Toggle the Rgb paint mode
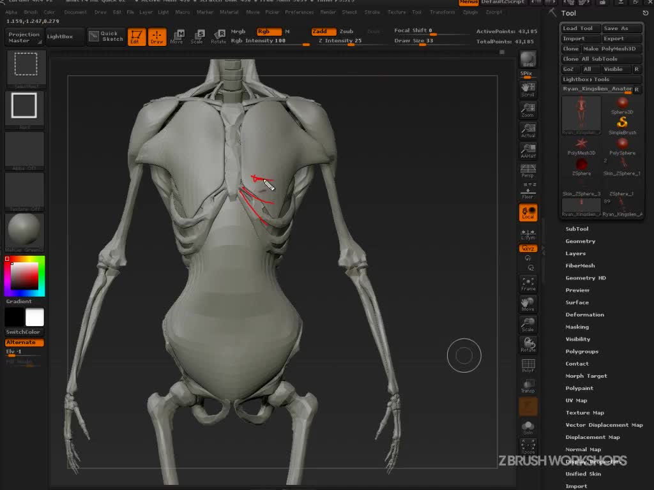Screen dimensions: 654x490 click(x=269, y=32)
